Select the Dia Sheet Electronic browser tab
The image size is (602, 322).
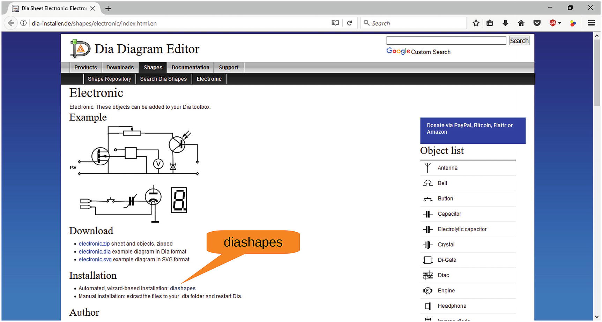[54, 8]
